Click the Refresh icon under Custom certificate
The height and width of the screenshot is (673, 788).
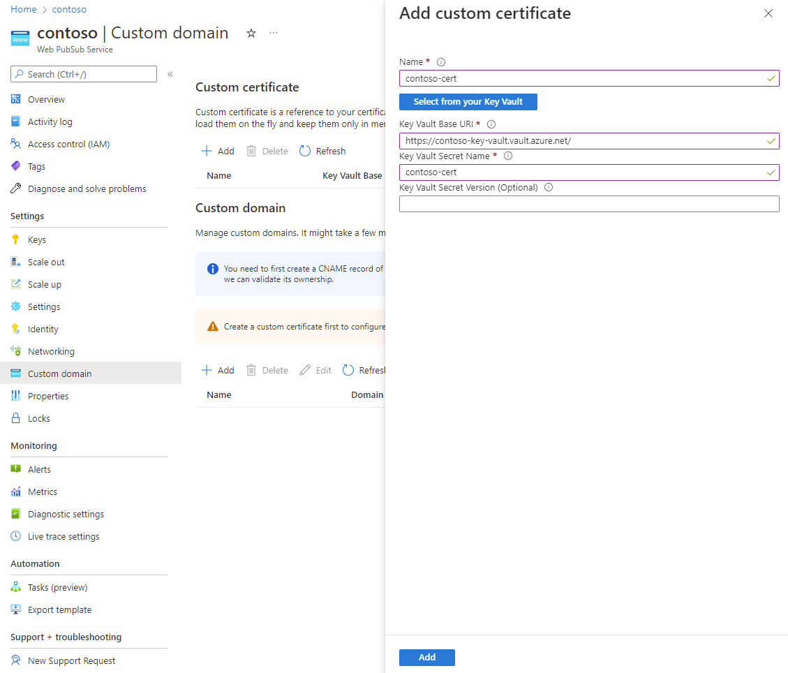coord(305,151)
